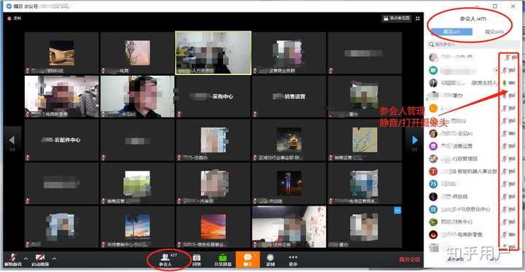Viewport: 525px width, 272px height.
Task: Click camera icon in 财务中心 row
Action: click(x=512, y=222)
